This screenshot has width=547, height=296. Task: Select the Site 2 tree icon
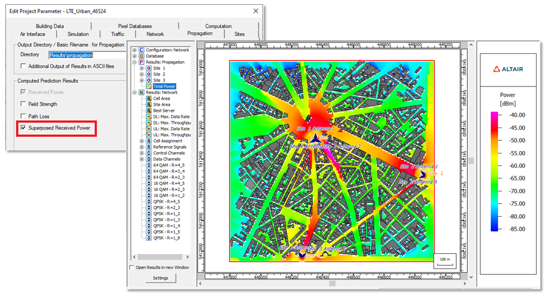149,74
